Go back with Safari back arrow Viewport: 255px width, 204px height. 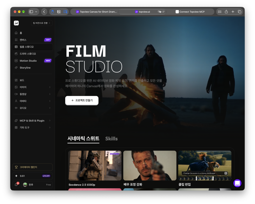click(x=44, y=12)
